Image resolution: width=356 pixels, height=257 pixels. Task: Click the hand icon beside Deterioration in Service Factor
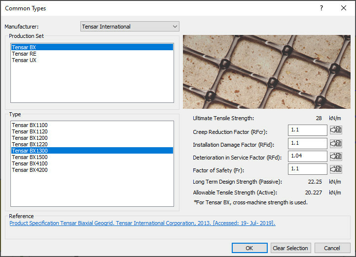[336, 156]
